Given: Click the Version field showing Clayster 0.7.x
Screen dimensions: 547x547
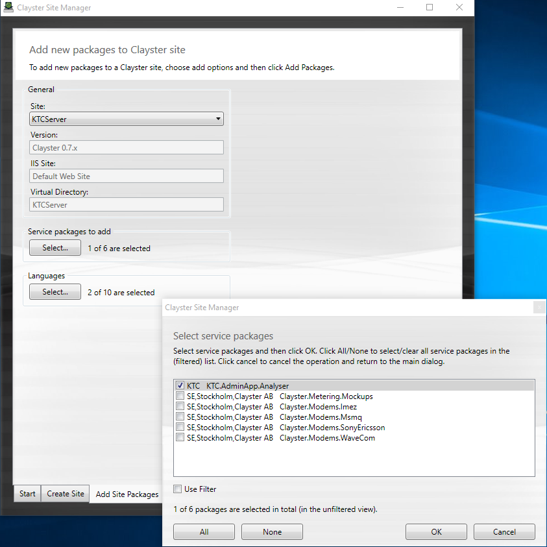Looking at the screenshot, I should (x=127, y=147).
